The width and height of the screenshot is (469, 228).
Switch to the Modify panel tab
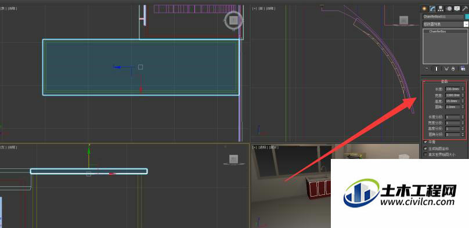pyautogui.click(x=432, y=9)
